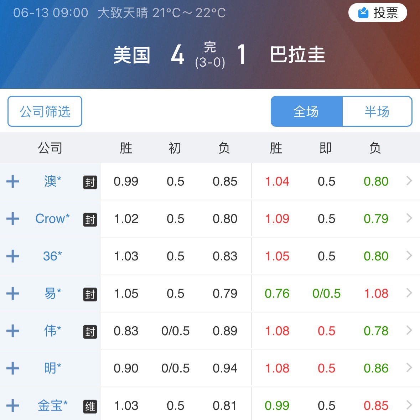Tap the 封 badge beside Crow*
The image size is (420, 420).
coord(90,220)
